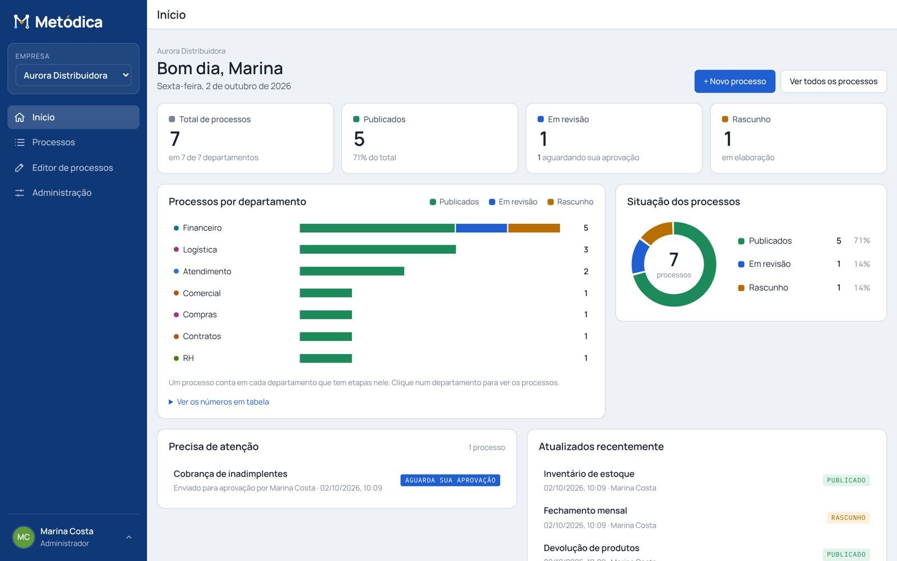Image resolution: width=897 pixels, height=561 pixels.
Task: Open Processos via its list icon
Action: click(x=20, y=142)
